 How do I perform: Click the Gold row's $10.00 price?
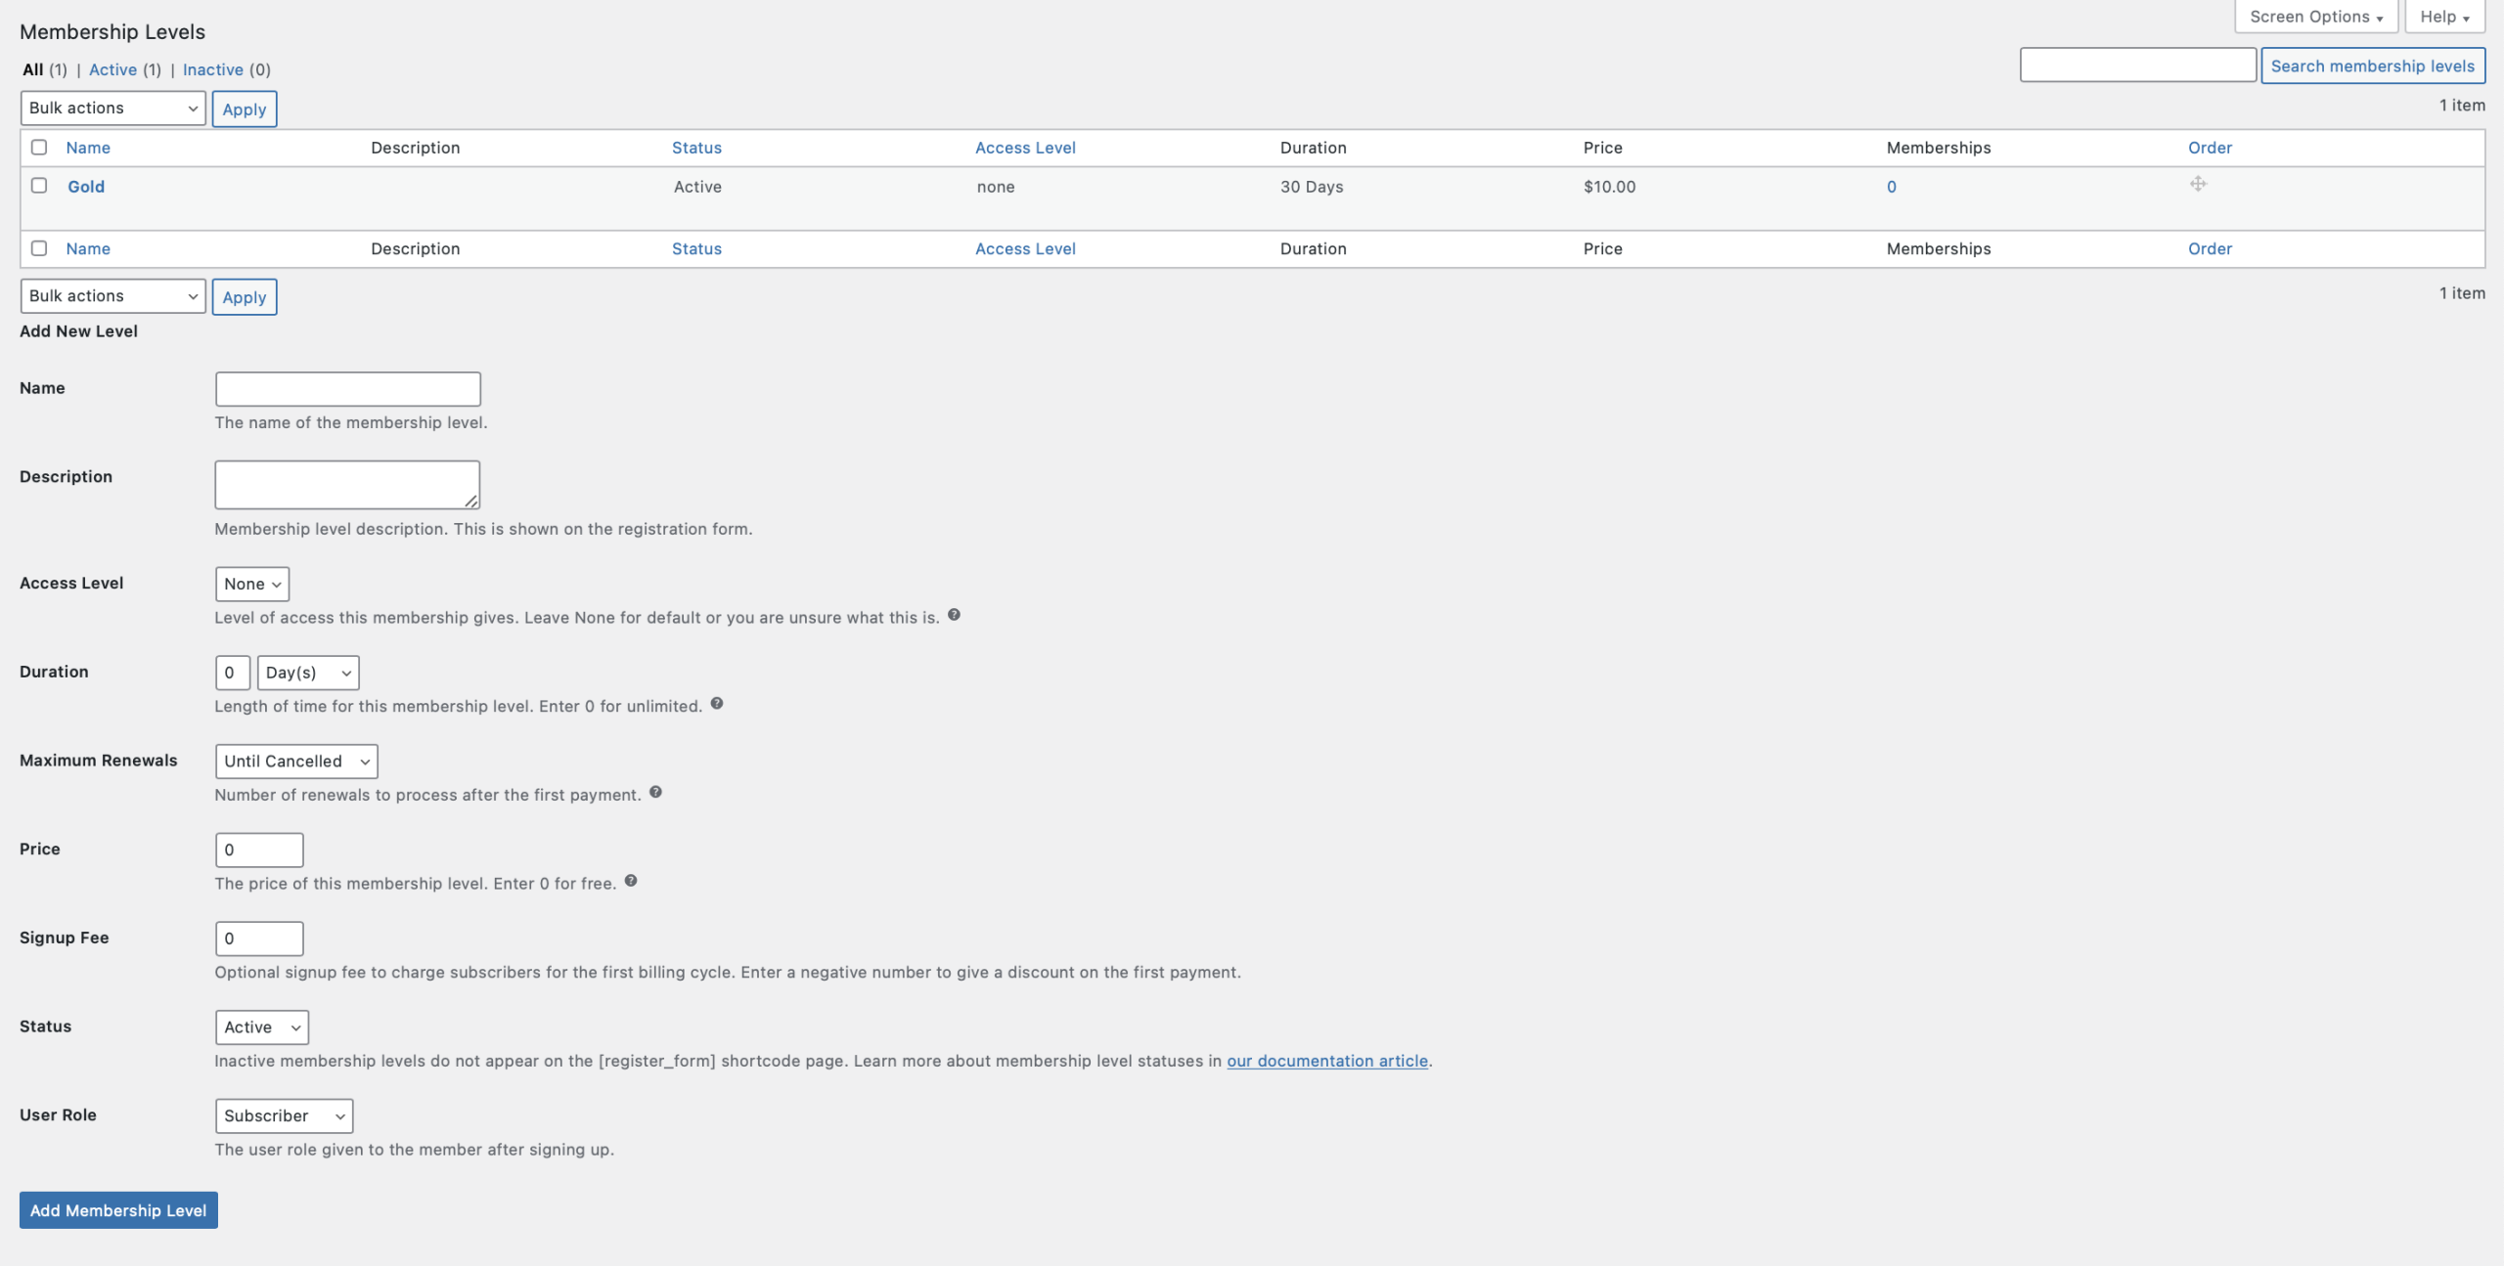coord(1609,187)
